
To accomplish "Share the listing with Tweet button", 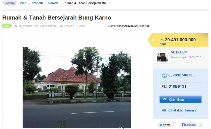I will coord(165,125).
